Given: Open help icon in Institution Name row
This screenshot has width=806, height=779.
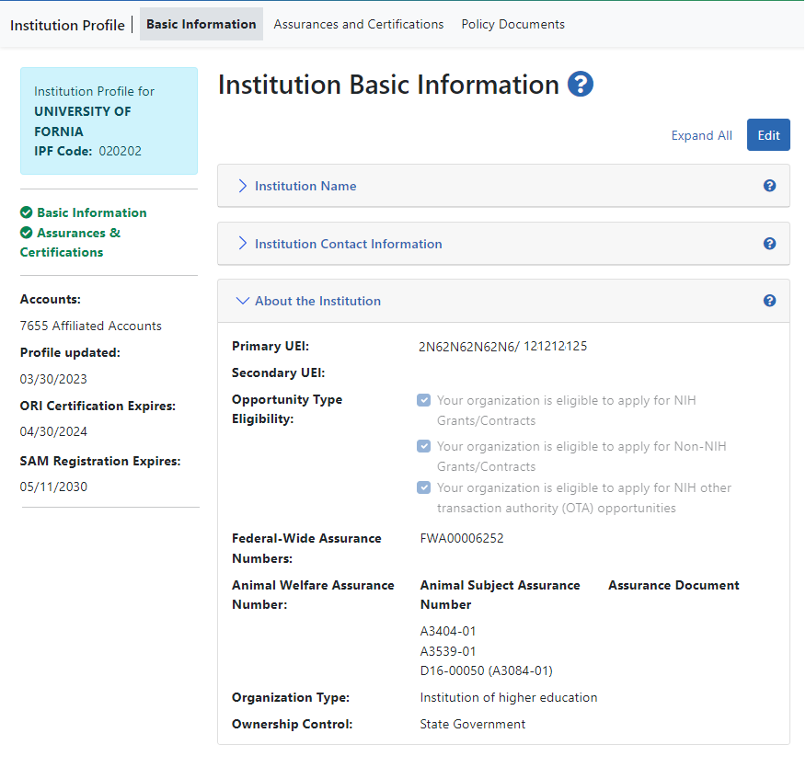Looking at the screenshot, I should (x=769, y=186).
